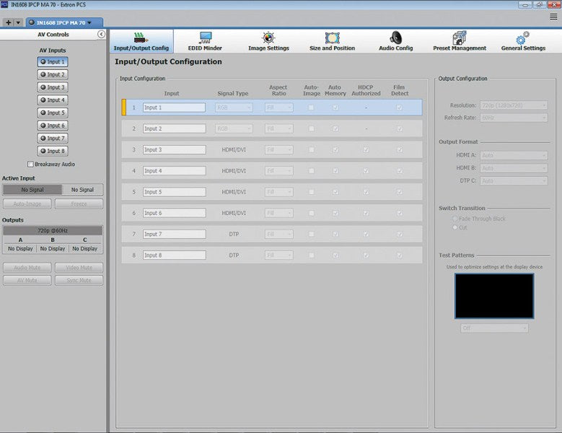Select Input 5 in AV Inputs
Image resolution: width=562 pixels, height=433 pixels.
[53, 113]
